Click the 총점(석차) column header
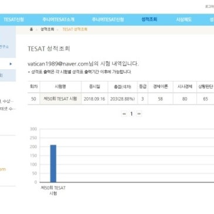 [123, 87]
